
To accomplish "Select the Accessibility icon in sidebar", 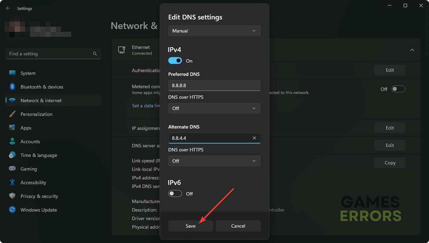I will tap(12, 183).
